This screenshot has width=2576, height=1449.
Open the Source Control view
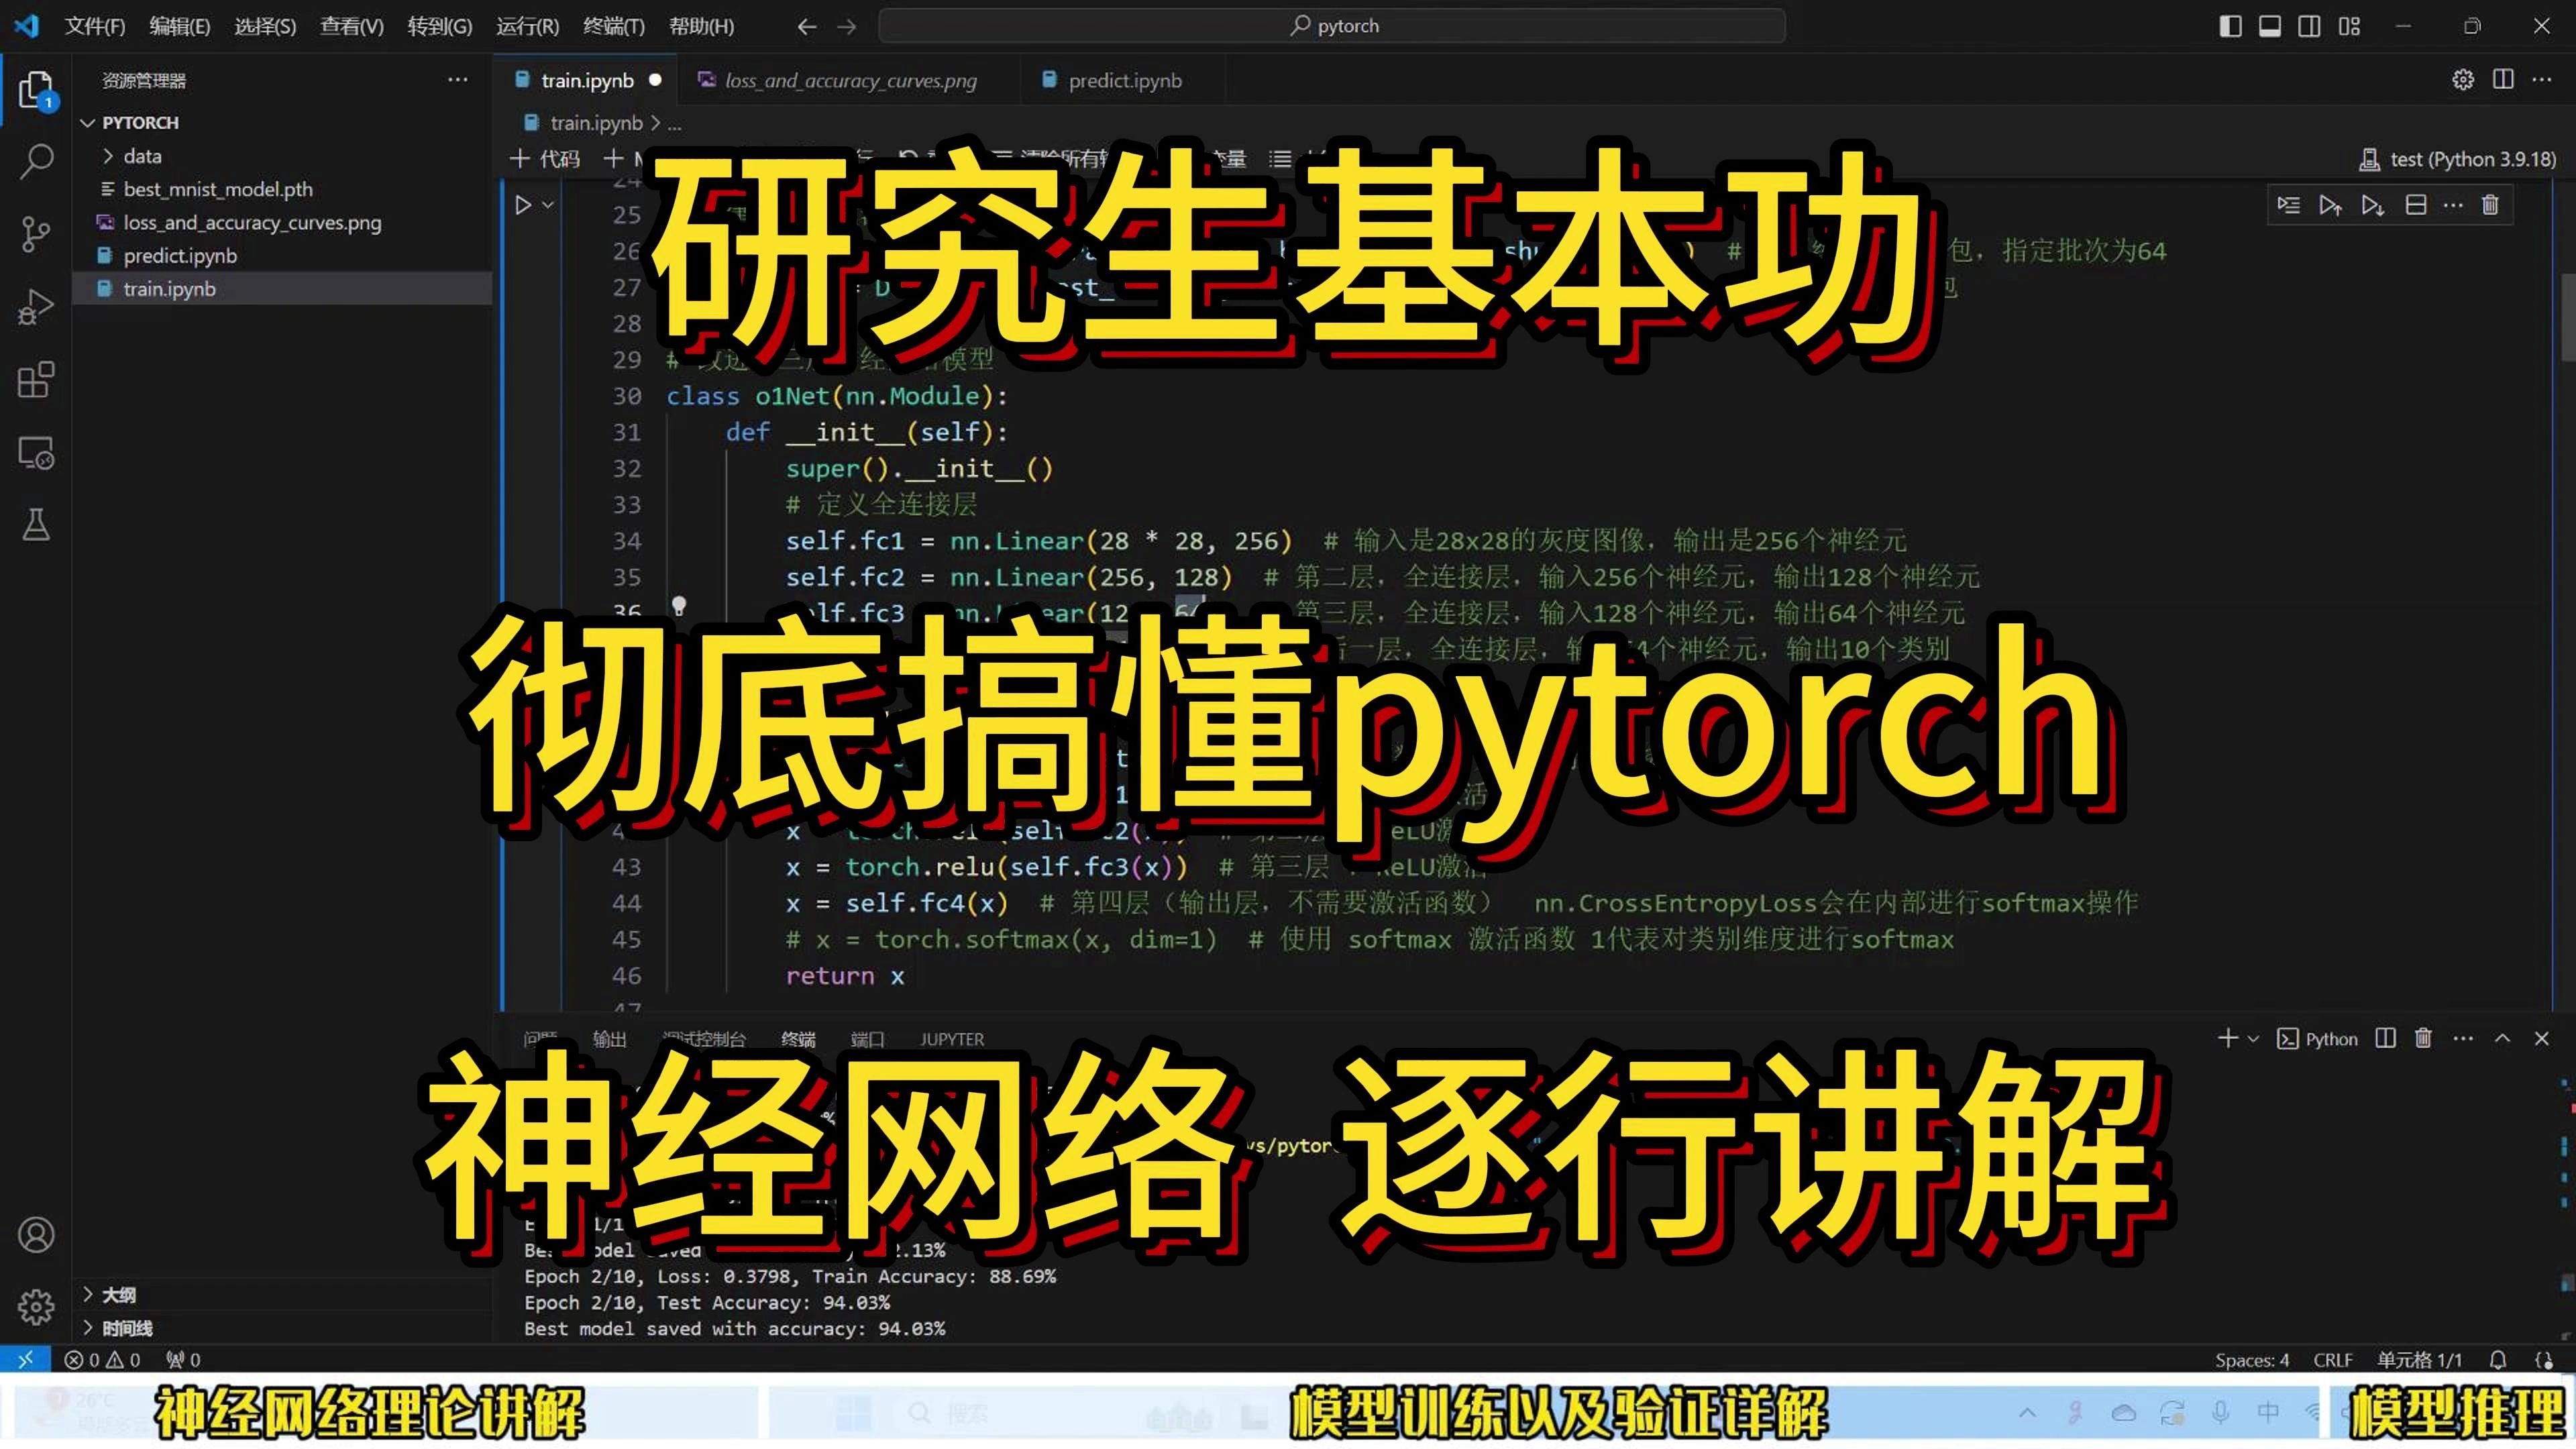click(36, 234)
